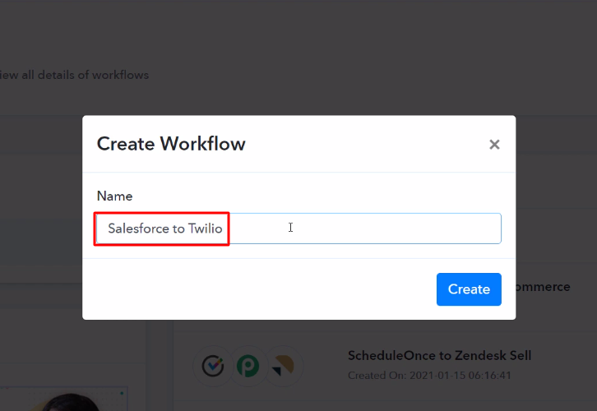This screenshot has height=411, width=597.
Task: Click the workflow Name input field
Action: [x=298, y=229]
